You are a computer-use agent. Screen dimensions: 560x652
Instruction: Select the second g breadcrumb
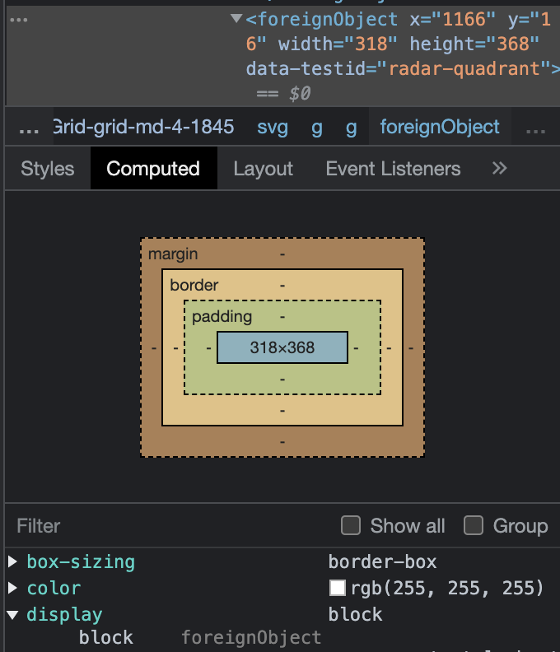click(x=352, y=128)
